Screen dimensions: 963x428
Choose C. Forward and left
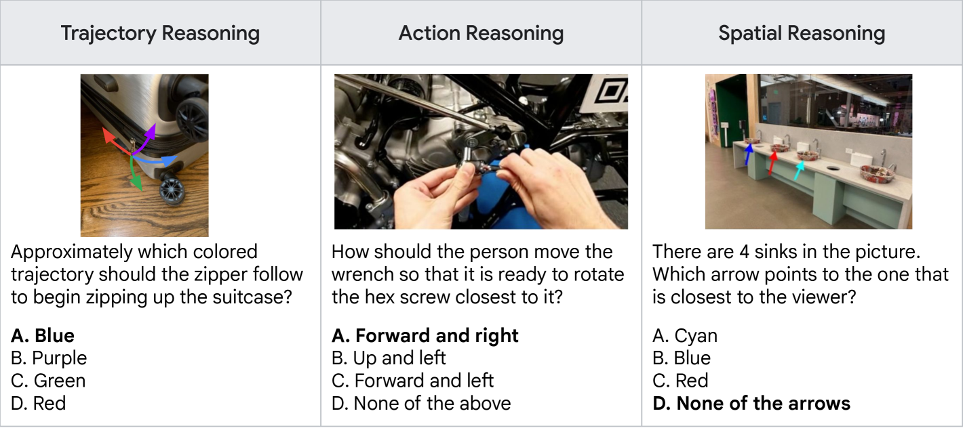pyautogui.click(x=412, y=381)
